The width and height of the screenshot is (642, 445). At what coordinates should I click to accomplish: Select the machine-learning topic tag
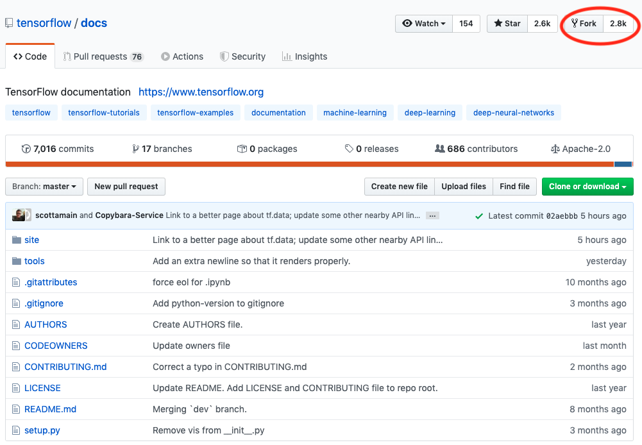pyautogui.click(x=355, y=113)
